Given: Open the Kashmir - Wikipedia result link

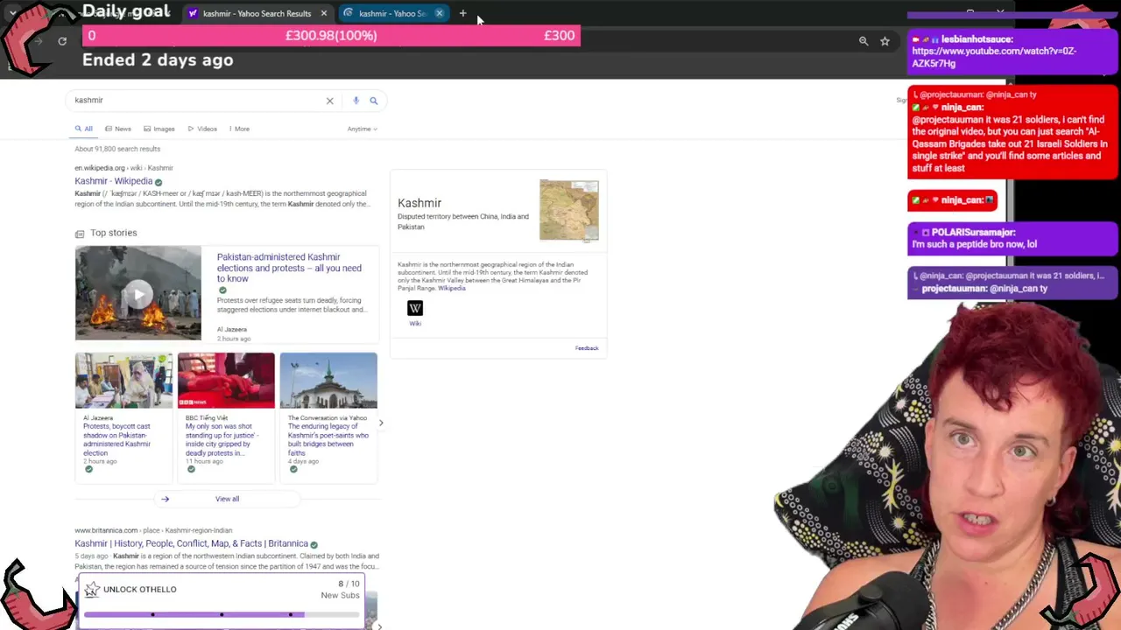Looking at the screenshot, I should tap(114, 181).
